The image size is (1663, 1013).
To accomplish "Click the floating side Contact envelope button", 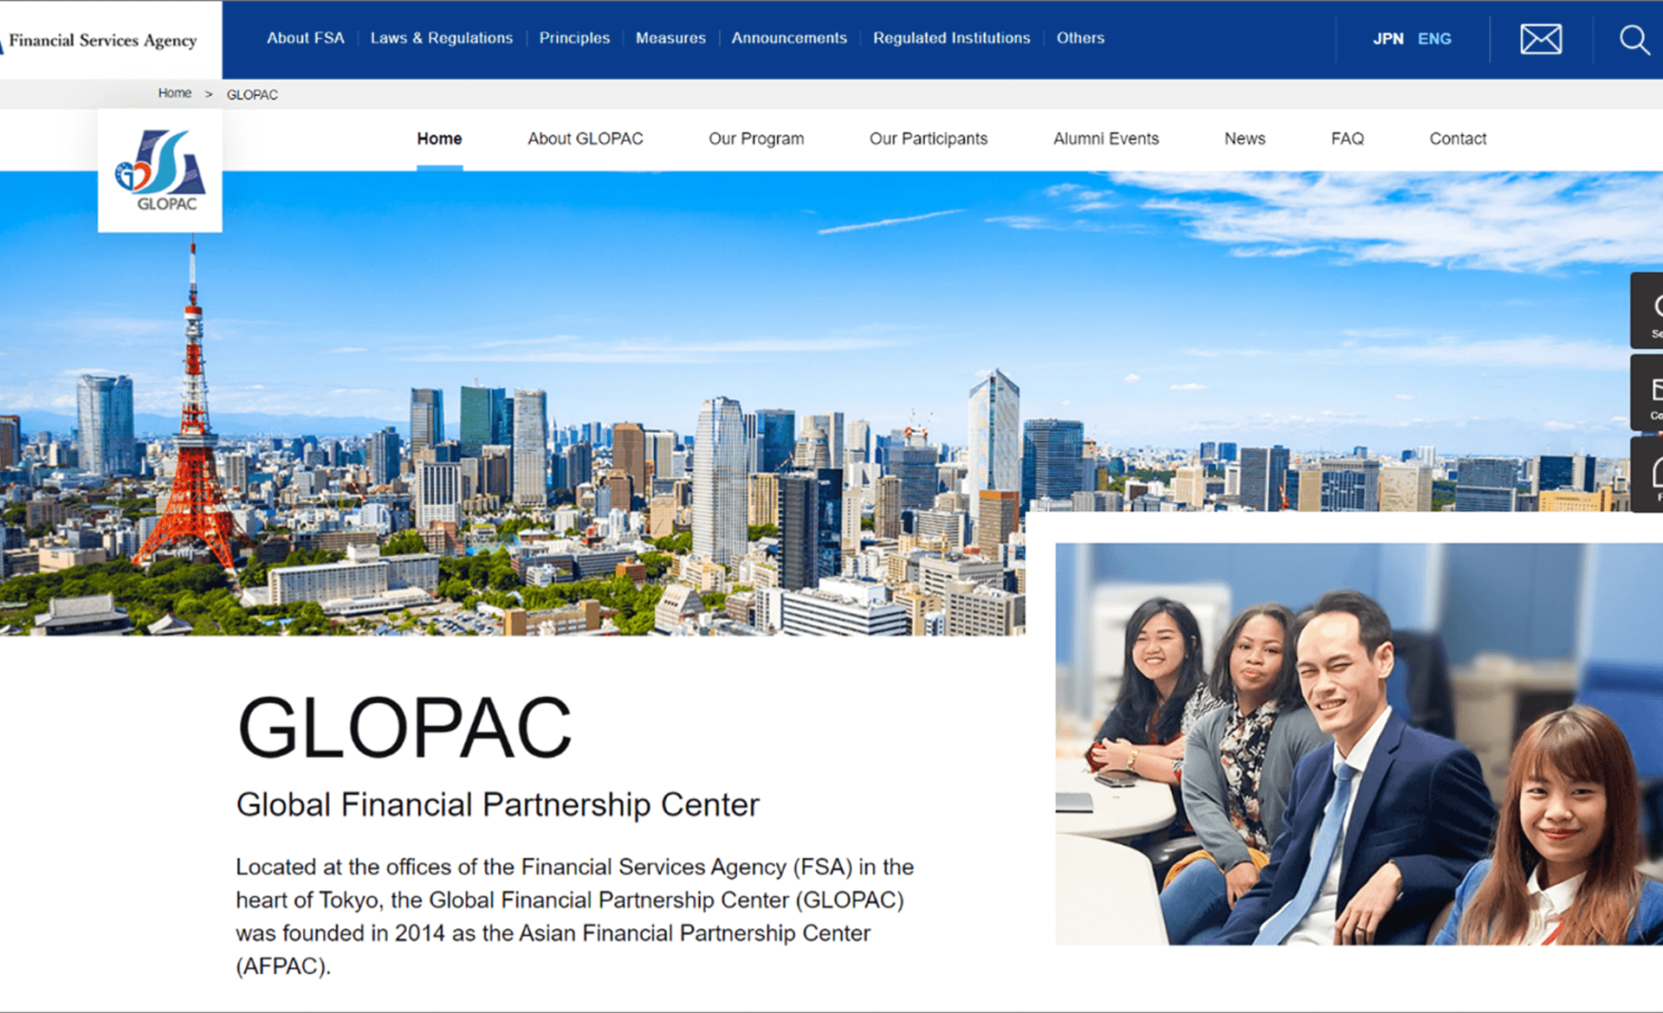I will pos(1649,394).
